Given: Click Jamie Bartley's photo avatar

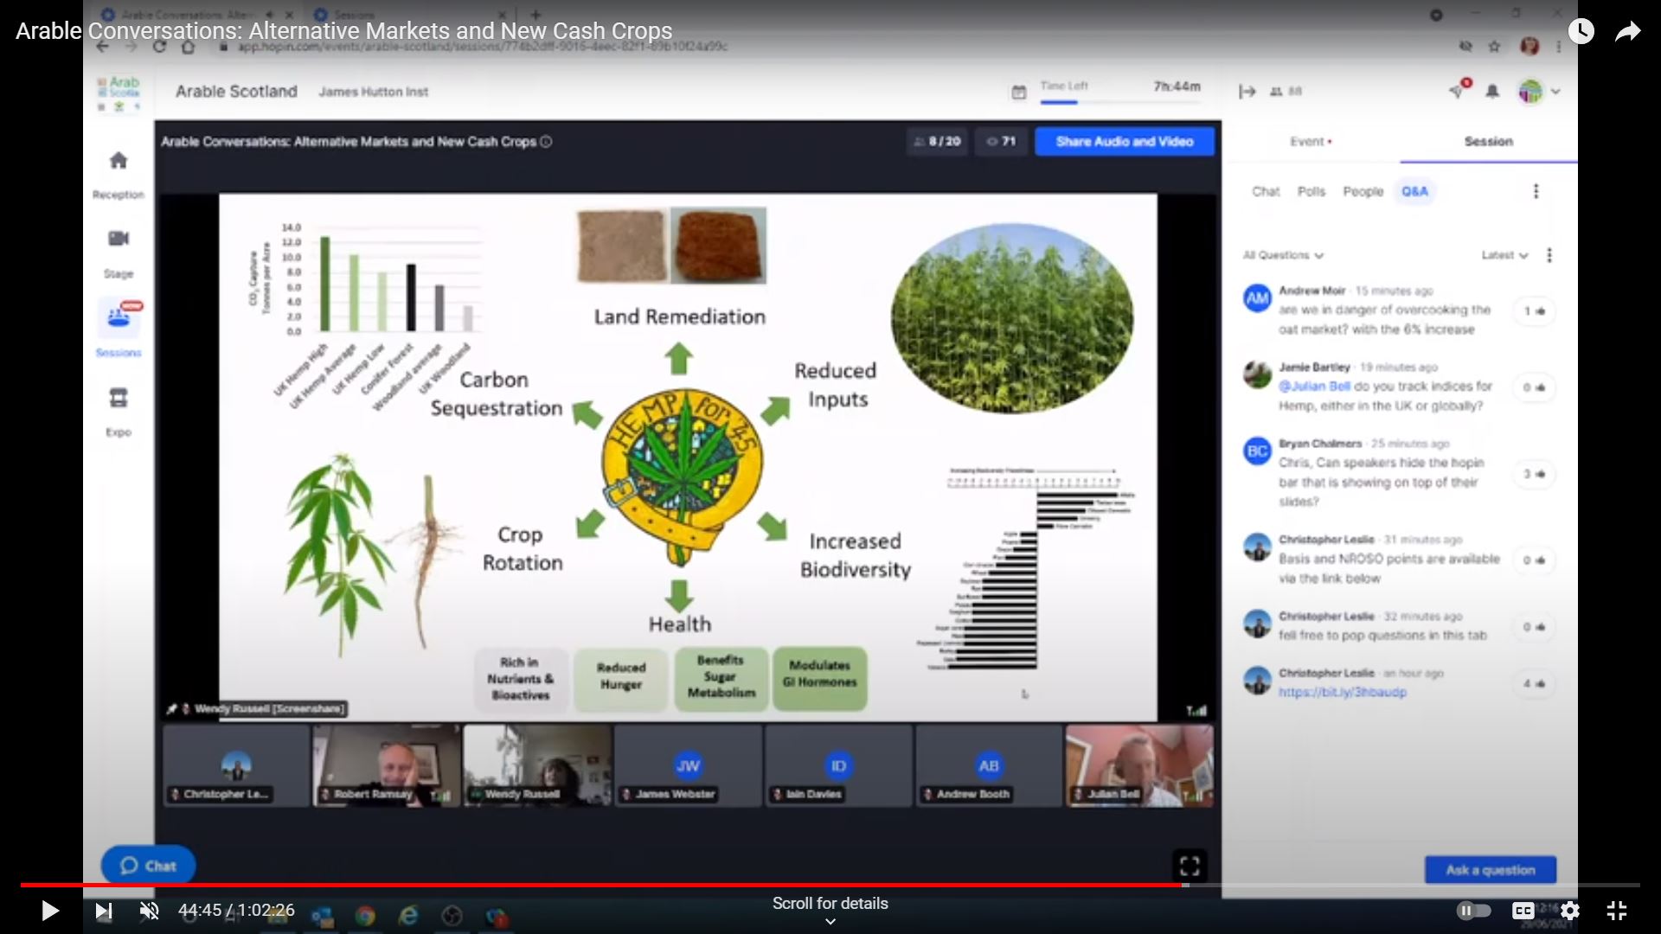Looking at the screenshot, I should [x=1257, y=374].
